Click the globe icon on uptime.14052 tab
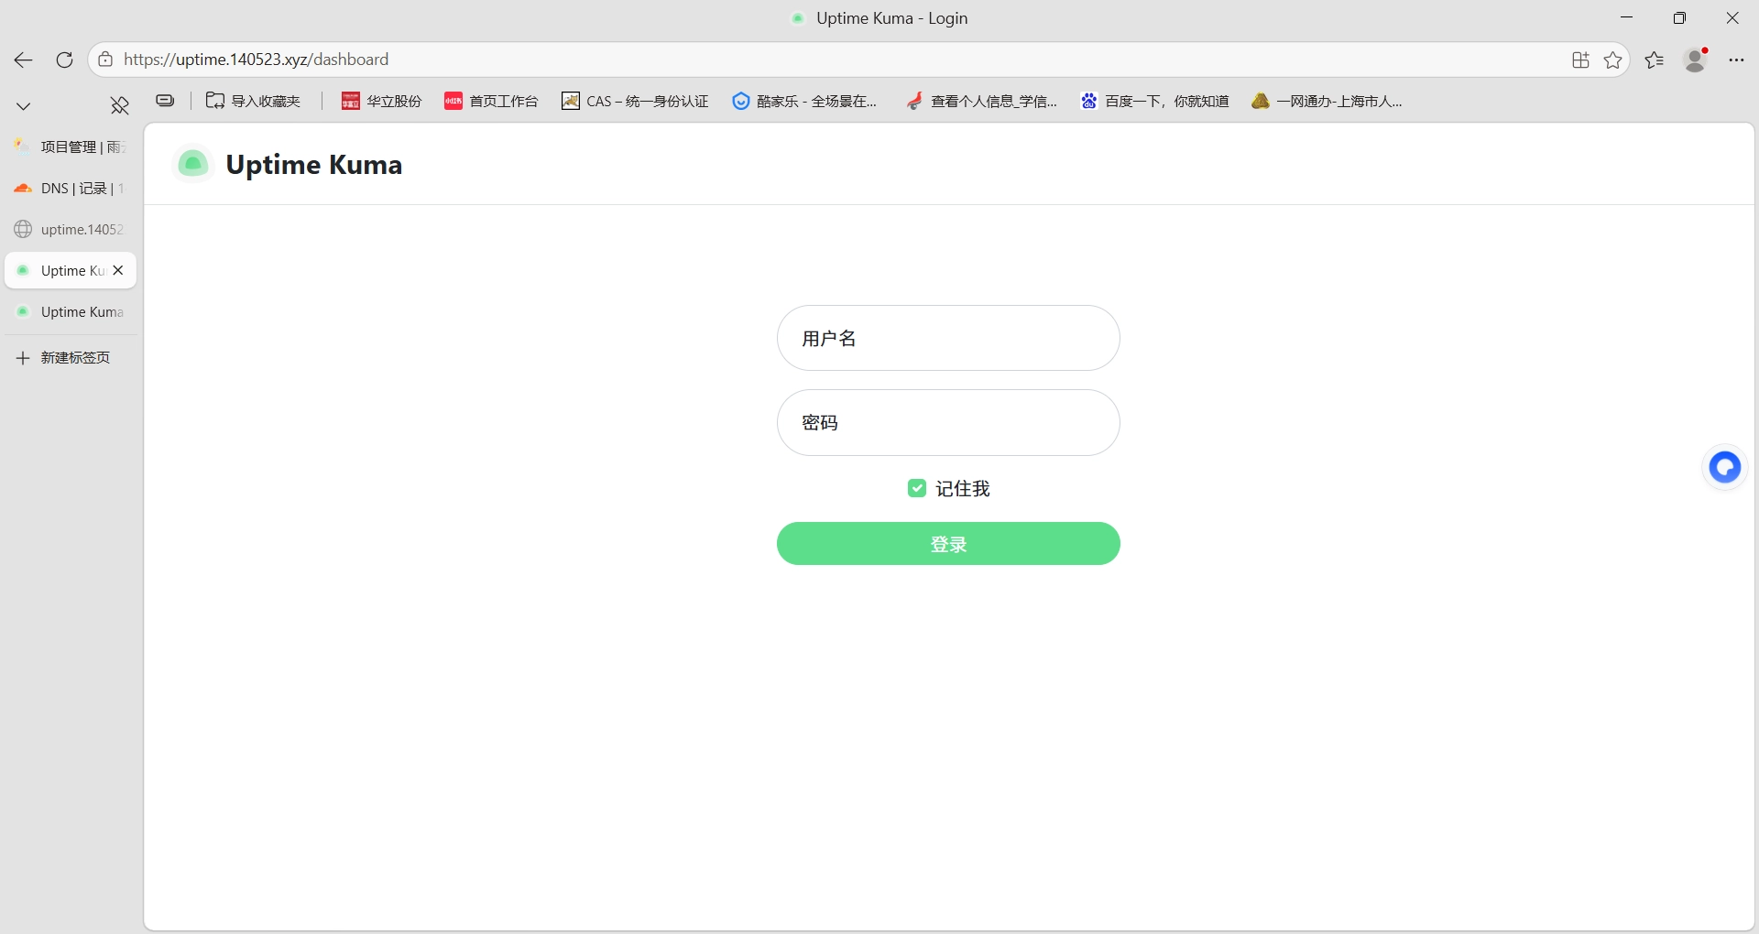This screenshot has height=934, width=1759. 23,229
